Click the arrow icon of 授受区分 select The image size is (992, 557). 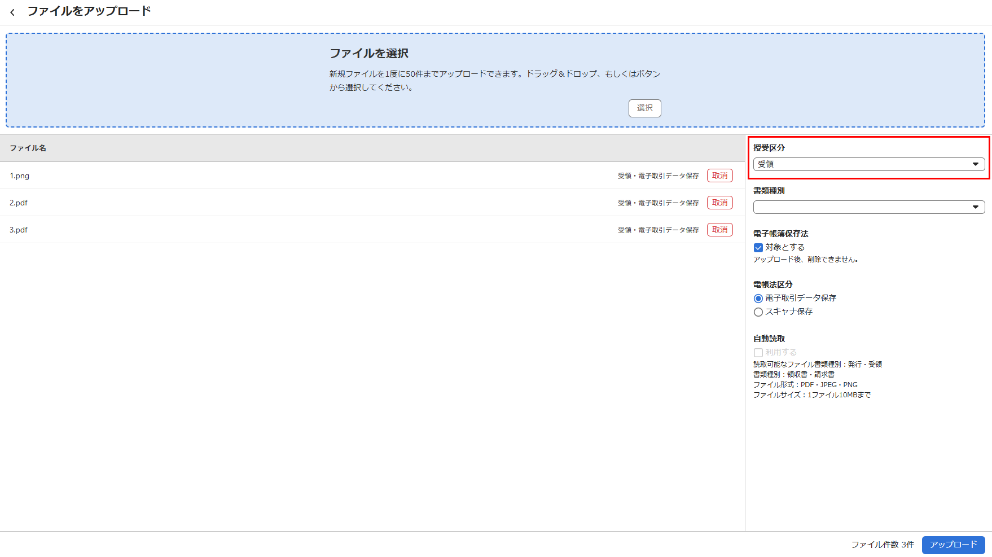point(976,164)
